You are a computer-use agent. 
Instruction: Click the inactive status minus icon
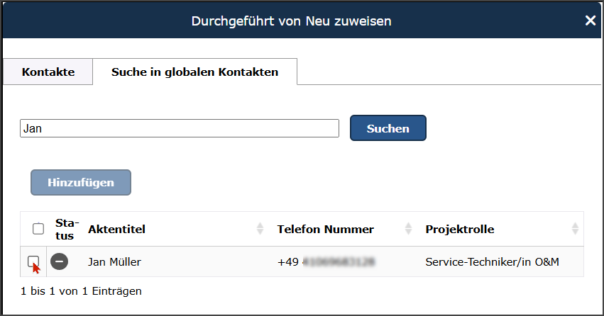click(60, 262)
